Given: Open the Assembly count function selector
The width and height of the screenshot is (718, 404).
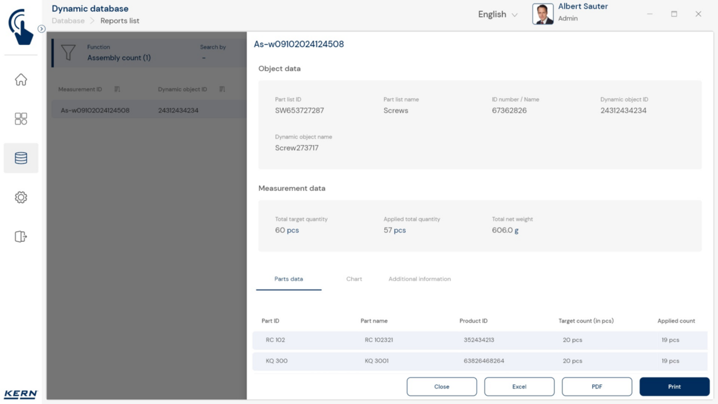Looking at the screenshot, I should tap(119, 57).
